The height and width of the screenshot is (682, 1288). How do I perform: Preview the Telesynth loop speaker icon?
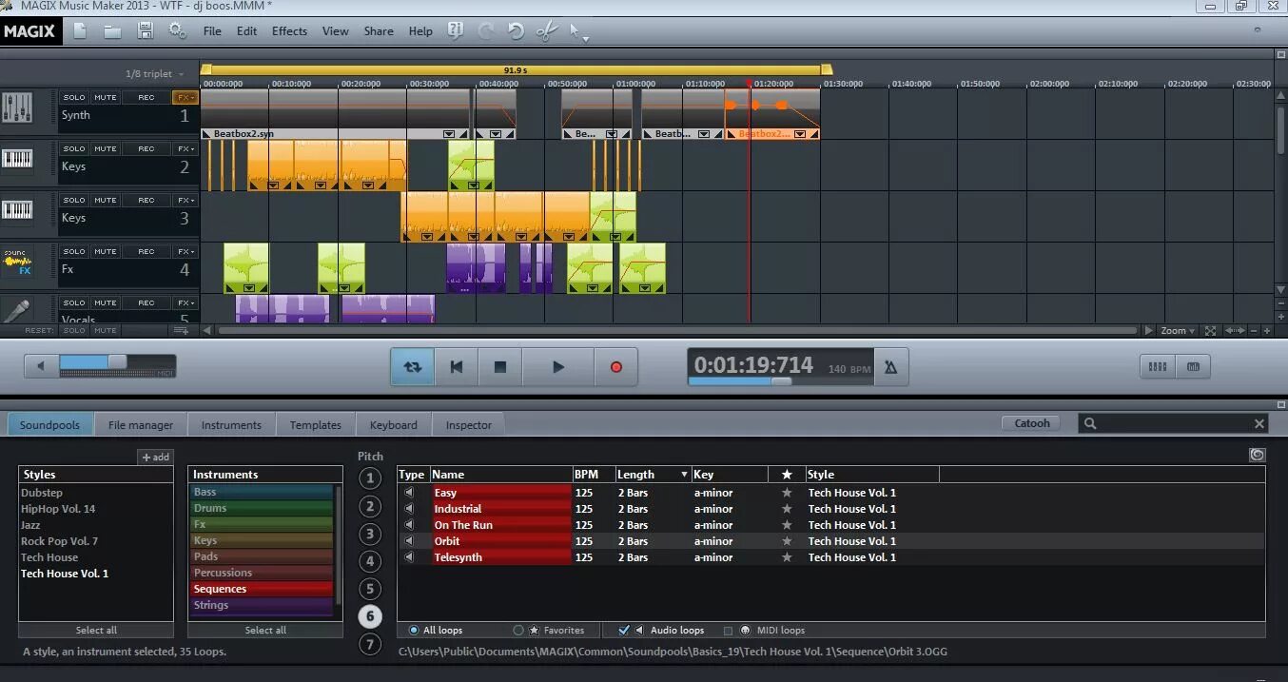tap(410, 557)
